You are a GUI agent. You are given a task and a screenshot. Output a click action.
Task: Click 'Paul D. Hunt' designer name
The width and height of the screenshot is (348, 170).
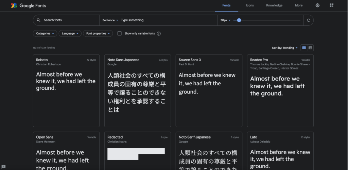pos(187,64)
